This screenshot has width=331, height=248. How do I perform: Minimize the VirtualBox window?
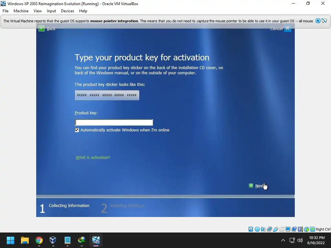click(294, 4)
